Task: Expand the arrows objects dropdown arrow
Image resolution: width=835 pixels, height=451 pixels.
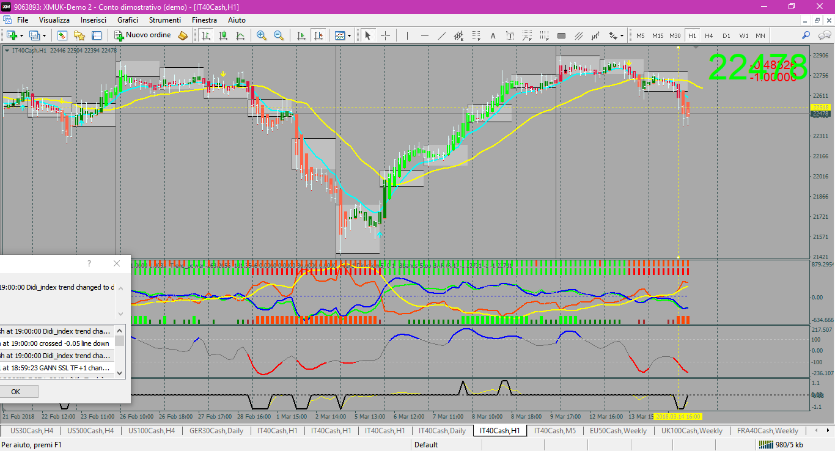Action: 622,35
